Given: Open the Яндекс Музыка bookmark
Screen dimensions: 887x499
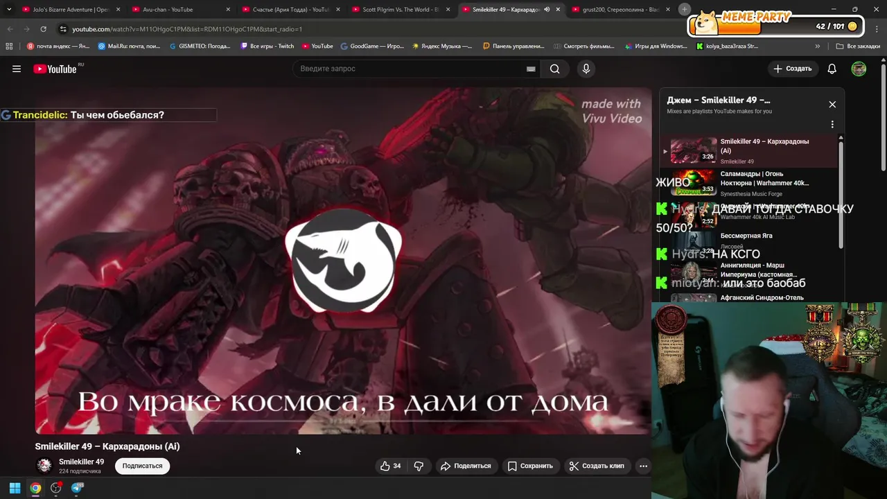Looking at the screenshot, I should click(441, 46).
